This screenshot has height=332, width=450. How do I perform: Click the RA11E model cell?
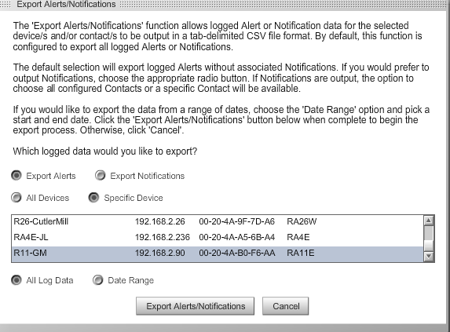click(x=301, y=254)
